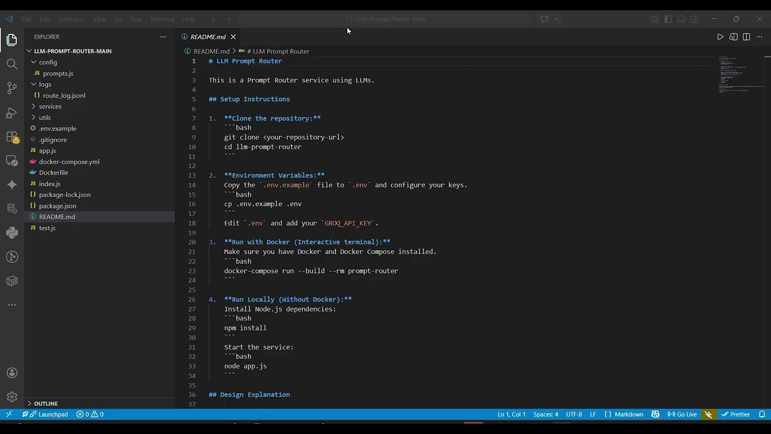Show additional views ellipsis in activity bar
Image resolution: width=771 pixels, height=434 pixels.
tap(12, 305)
